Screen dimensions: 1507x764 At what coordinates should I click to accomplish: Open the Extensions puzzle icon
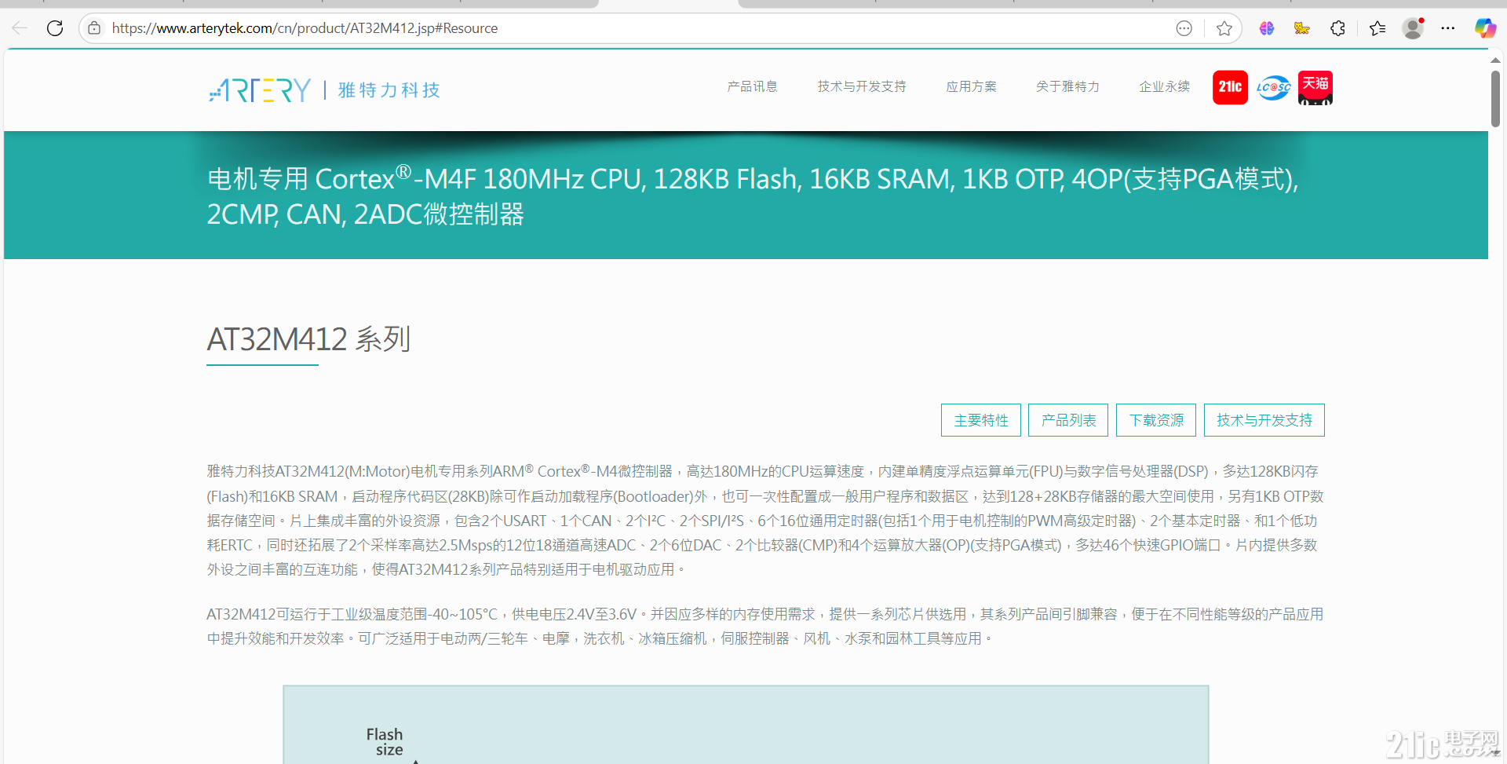coord(1338,28)
